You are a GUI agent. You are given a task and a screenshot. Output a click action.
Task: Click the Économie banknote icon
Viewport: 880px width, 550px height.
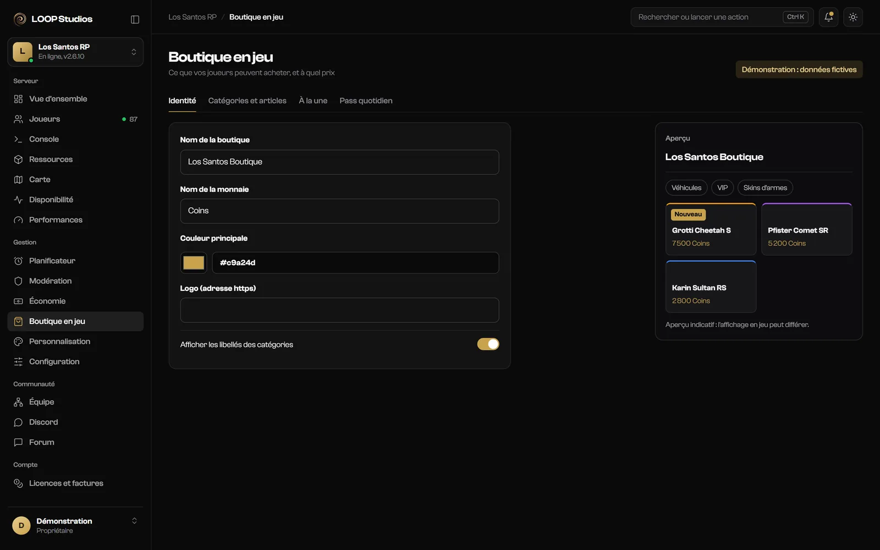click(x=18, y=301)
